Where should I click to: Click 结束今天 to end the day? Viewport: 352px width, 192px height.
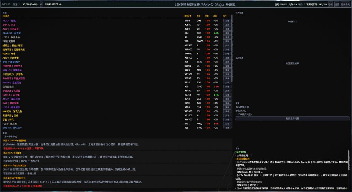click(345, 5)
